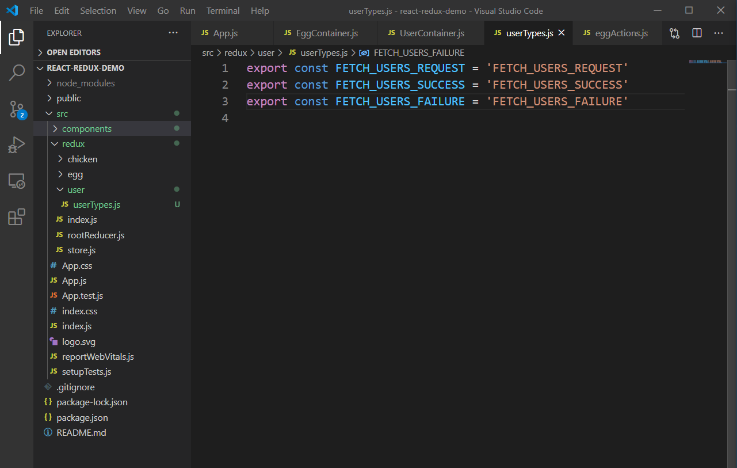The width and height of the screenshot is (737, 468).
Task: Open the Terminal menu
Action: click(223, 10)
